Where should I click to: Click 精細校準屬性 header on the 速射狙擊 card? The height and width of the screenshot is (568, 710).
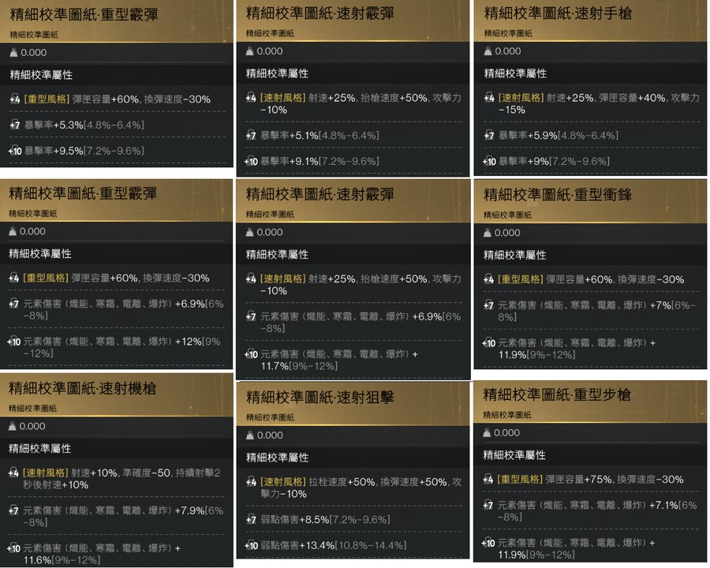click(x=277, y=458)
